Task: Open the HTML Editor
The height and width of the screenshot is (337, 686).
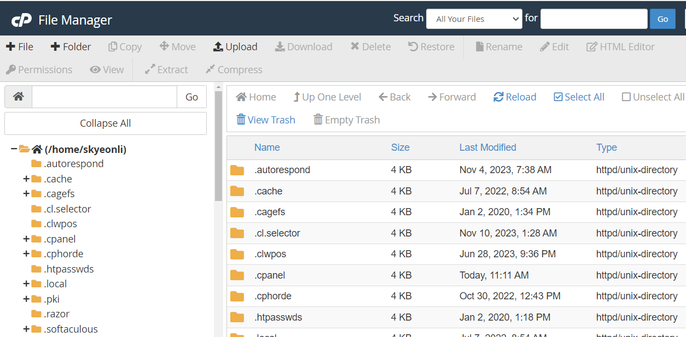Action: click(x=620, y=47)
